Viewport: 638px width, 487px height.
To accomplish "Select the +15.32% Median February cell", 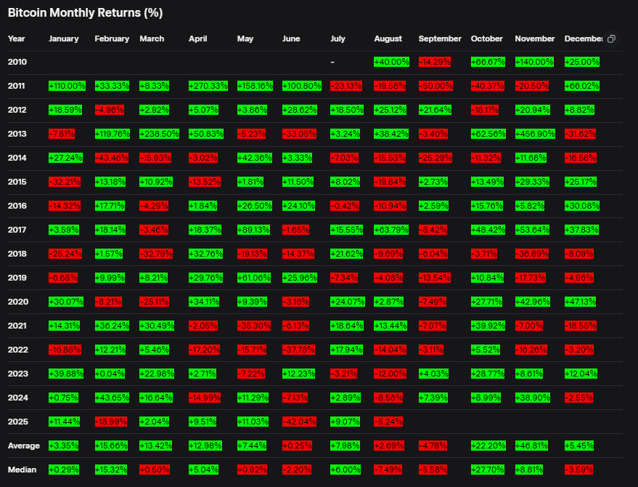I will pos(111,470).
